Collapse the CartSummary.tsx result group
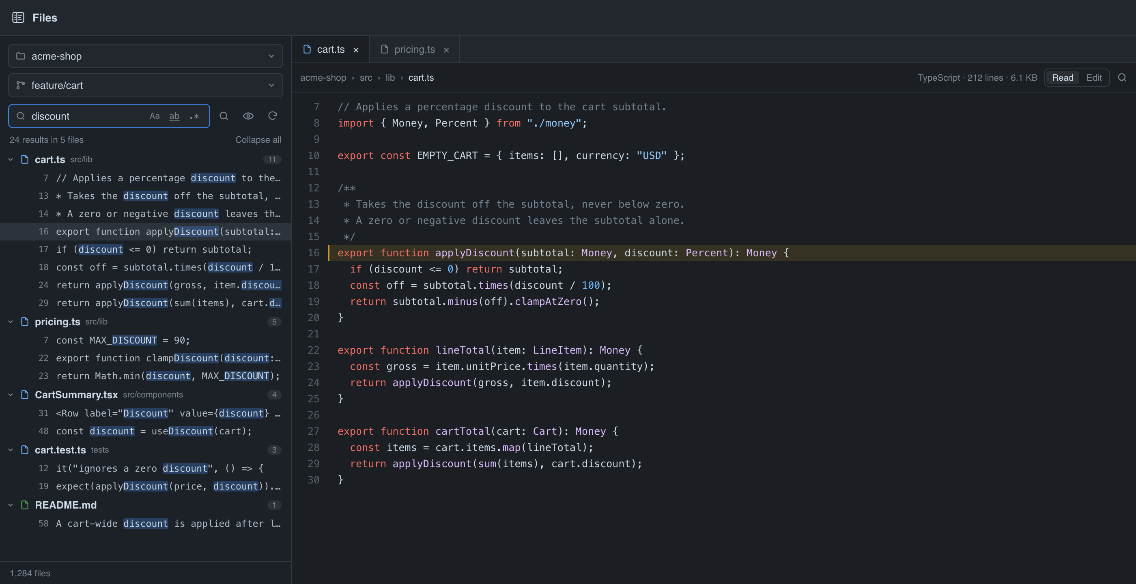The image size is (1136, 584). pos(11,395)
